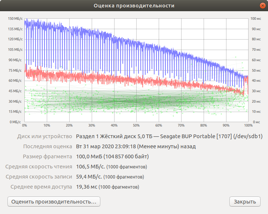Click the 'Оценить производительность…' button
268x214 pixels.
click(54, 202)
